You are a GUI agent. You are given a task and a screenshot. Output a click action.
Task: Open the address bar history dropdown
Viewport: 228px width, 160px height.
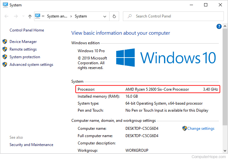point(105,17)
